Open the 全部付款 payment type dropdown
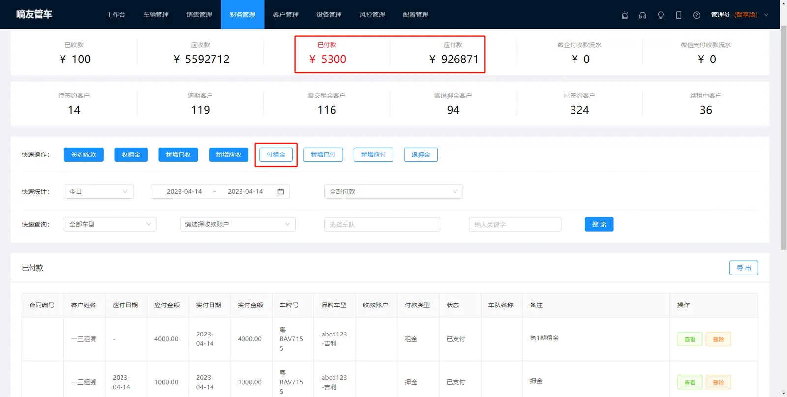Screen dimensions: 787x397 393,191
